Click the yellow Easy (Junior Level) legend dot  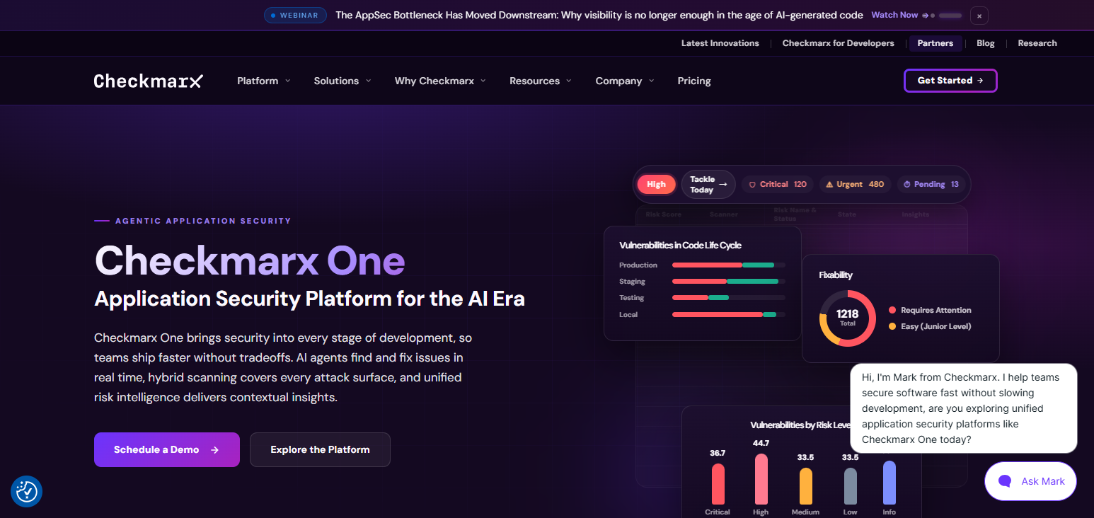click(892, 326)
